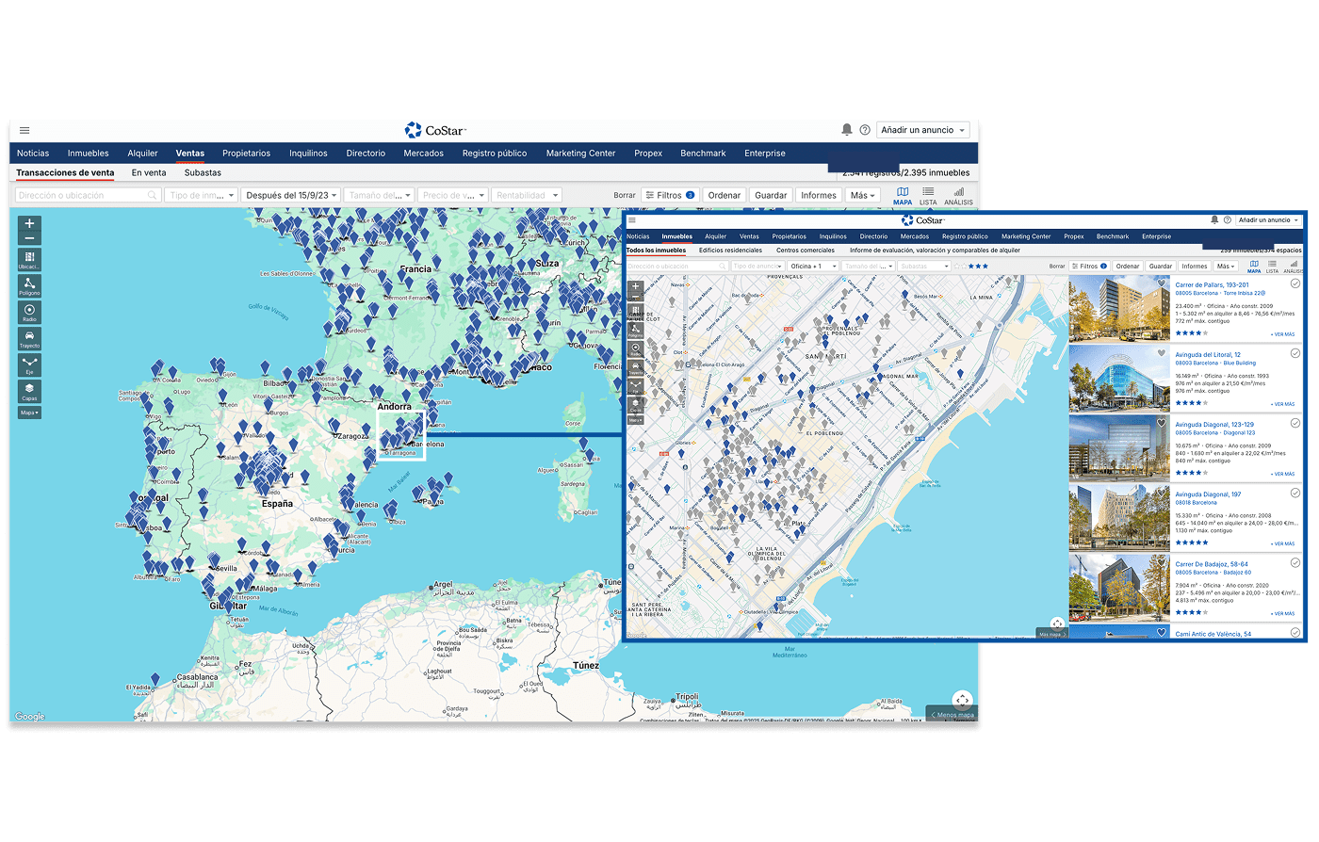Image resolution: width=1319 pixels, height=842 pixels.
Task: Switch to LISTA view in the Ventas window
Action: 928,195
